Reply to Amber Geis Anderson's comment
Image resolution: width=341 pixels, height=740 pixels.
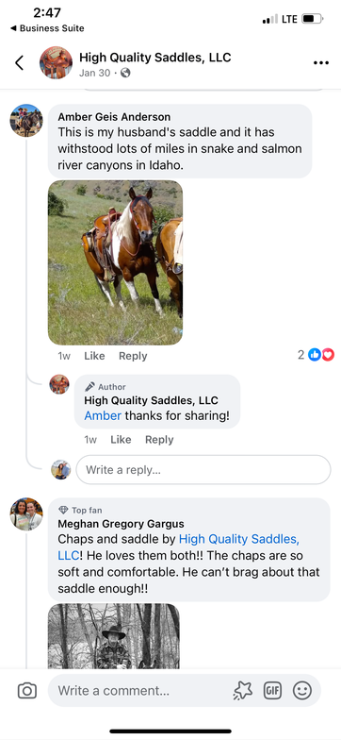point(133,356)
